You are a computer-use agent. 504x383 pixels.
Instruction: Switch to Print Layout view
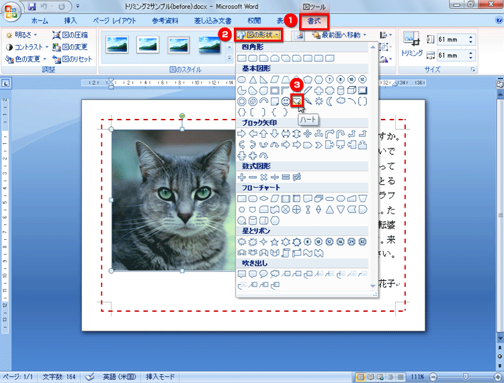(x=360, y=376)
